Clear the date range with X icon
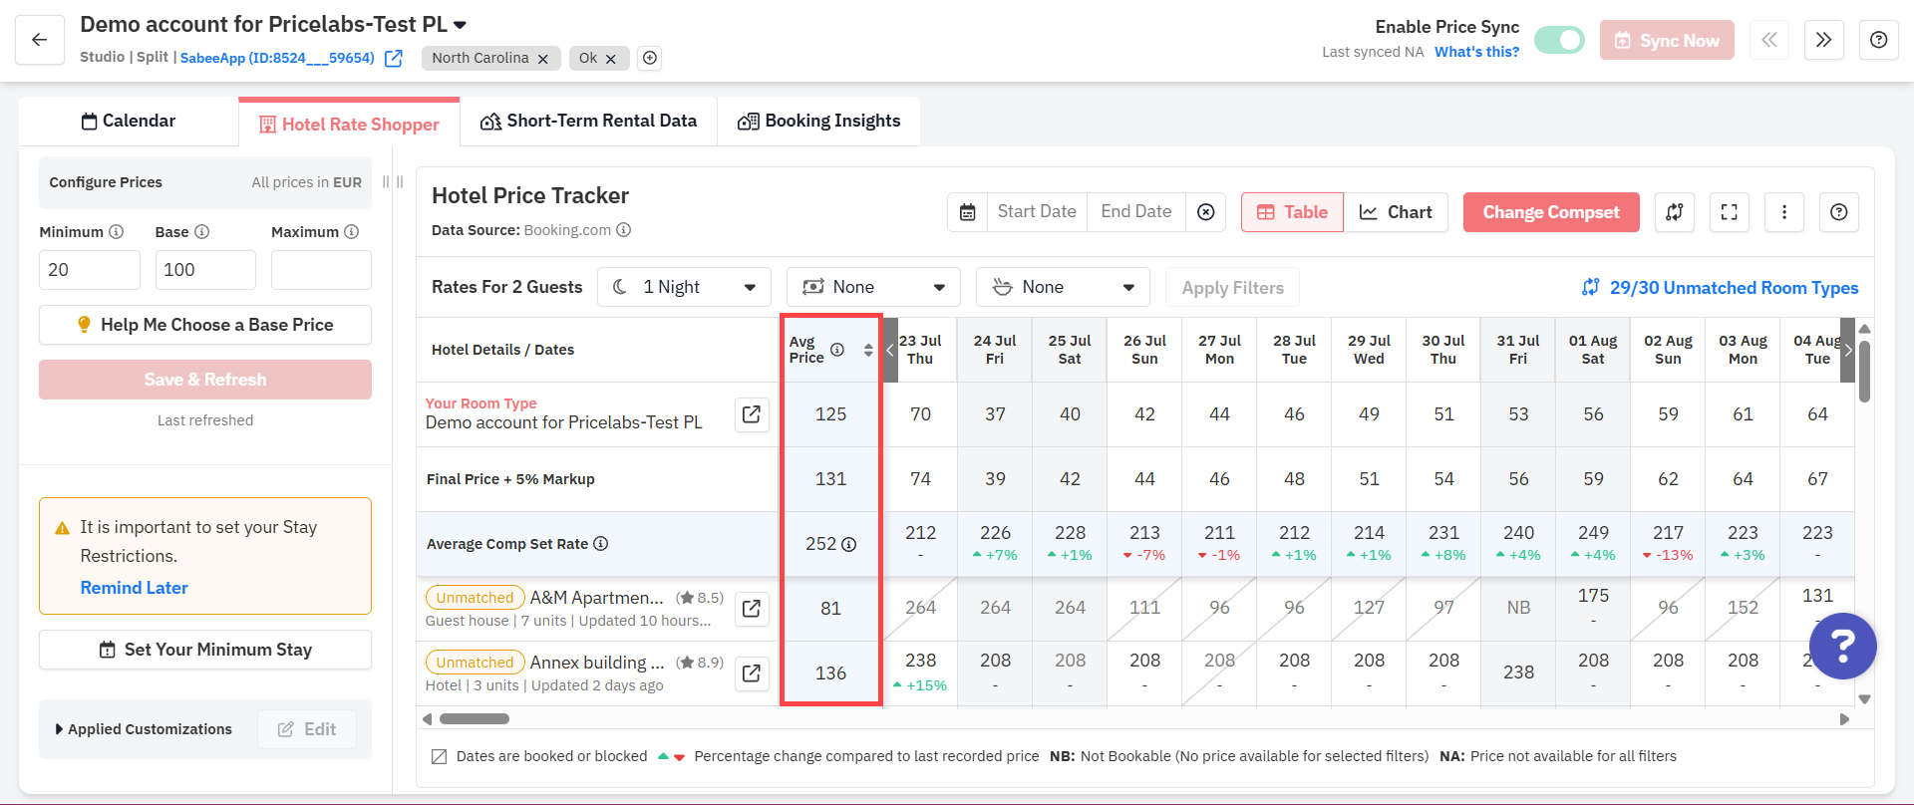Screen dimensions: 1914x805 pyautogui.click(x=1206, y=212)
